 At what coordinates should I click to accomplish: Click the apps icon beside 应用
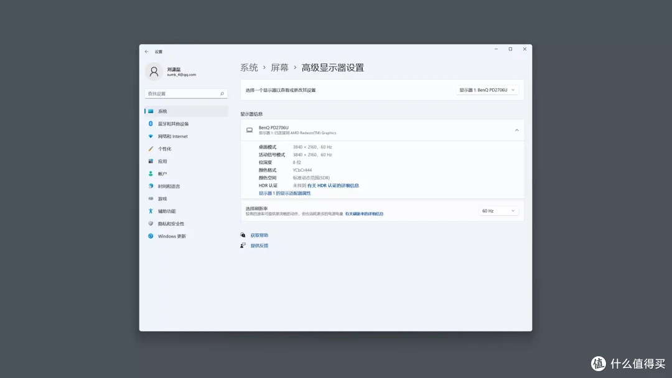(x=151, y=162)
